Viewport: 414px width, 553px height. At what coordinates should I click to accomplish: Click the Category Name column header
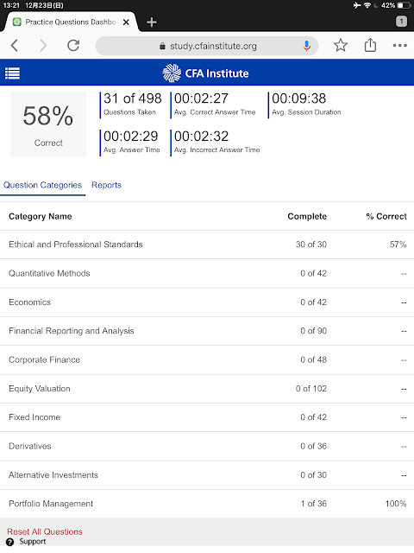[41, 216]
